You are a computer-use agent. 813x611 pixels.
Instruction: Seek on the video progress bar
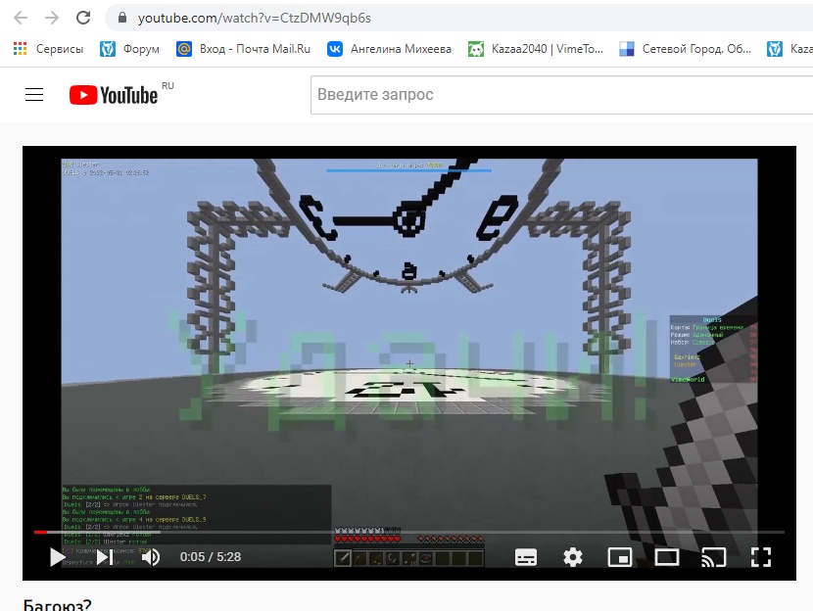392,532
